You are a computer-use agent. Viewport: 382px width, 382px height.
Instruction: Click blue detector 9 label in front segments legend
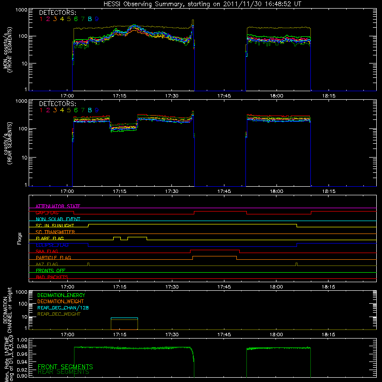pyautogui.click(x=97, y=19)
